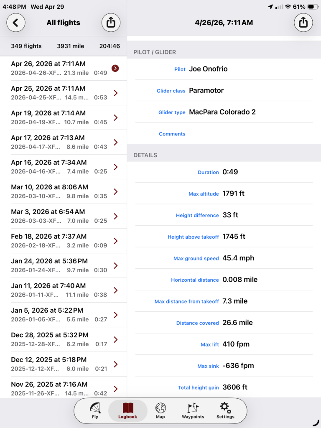Share the 4/26/26 flight details
This screenshot has height=428, width=321.
pyautogui.click(x=303, y=23)
